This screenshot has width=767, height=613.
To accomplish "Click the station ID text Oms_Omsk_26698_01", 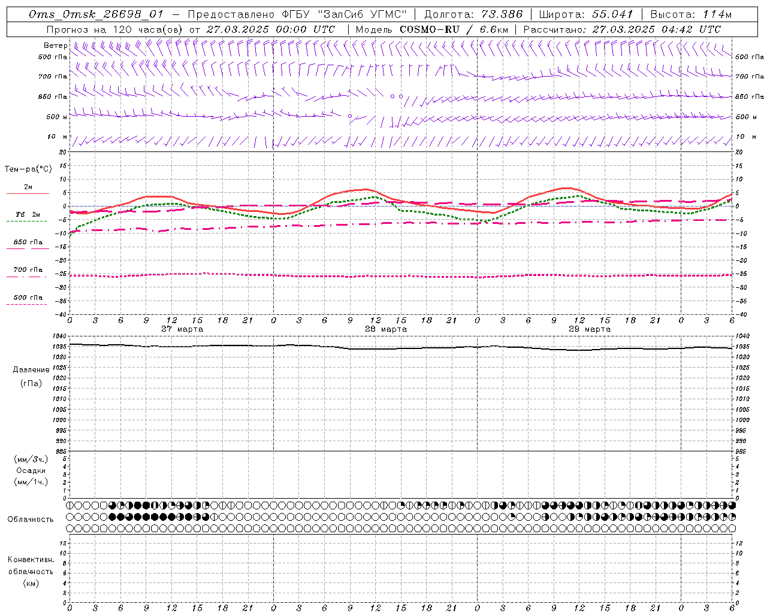I will 95,14.
